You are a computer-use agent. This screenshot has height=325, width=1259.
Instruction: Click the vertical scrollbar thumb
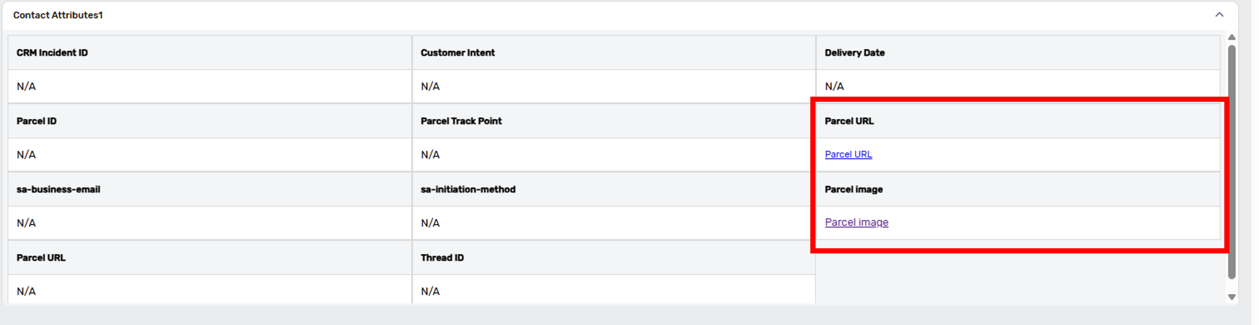pyautogui.click(x=1232, y=161)
